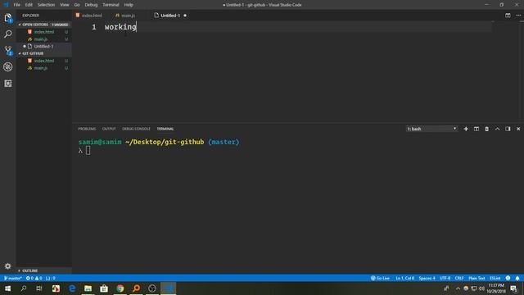The width and height of the screenshot is (524, 295).
Task: Open OBS Studio from taskbar
Action: pos(152,288)
